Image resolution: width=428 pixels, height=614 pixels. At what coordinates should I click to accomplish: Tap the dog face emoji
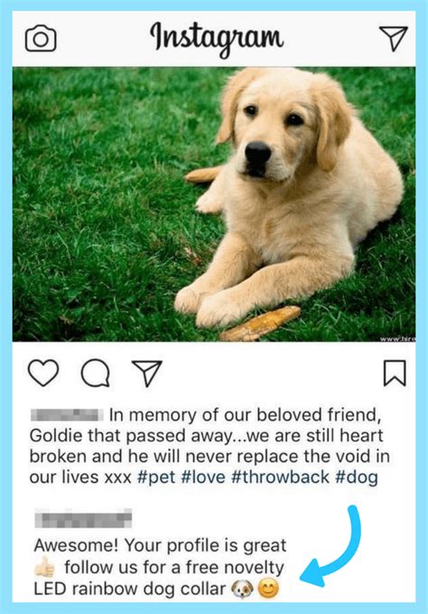pyautogui.click(x=242, y=589)
